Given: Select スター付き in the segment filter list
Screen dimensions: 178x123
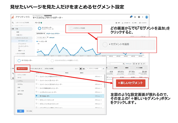Looking at the screenshot, I should [21, 91].
